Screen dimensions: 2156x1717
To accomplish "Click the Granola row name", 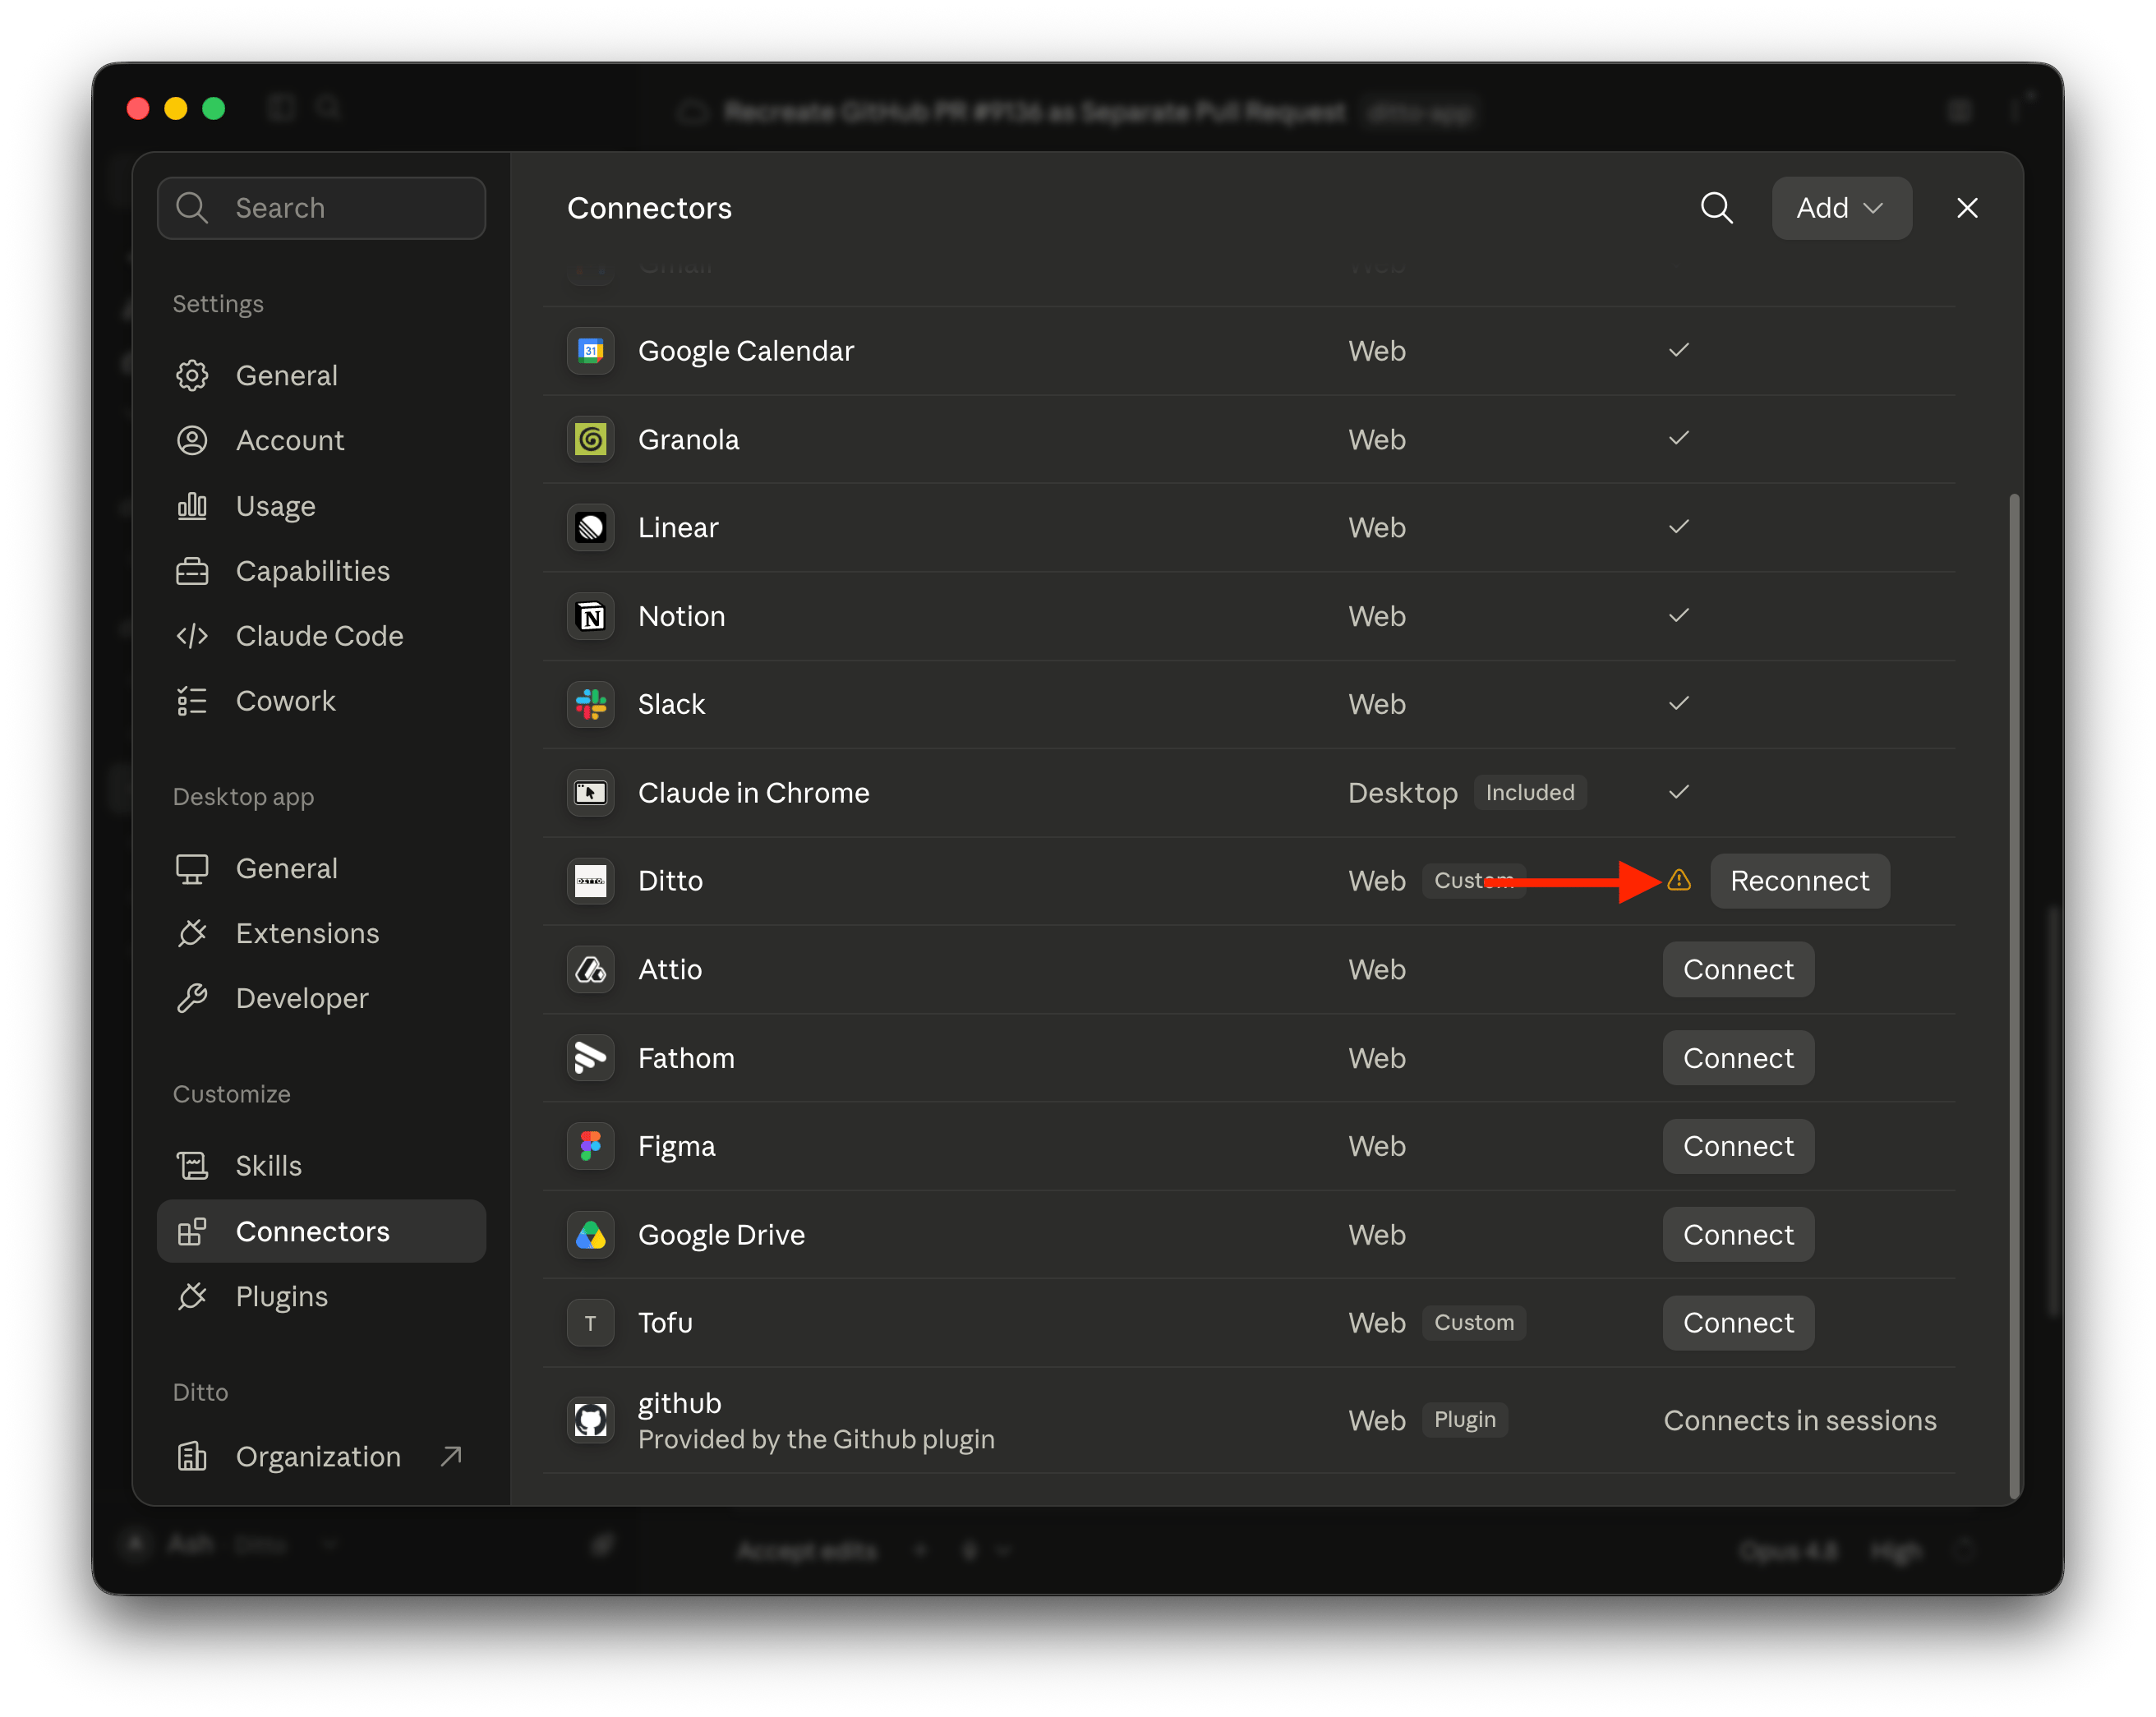I will point(688,439).
